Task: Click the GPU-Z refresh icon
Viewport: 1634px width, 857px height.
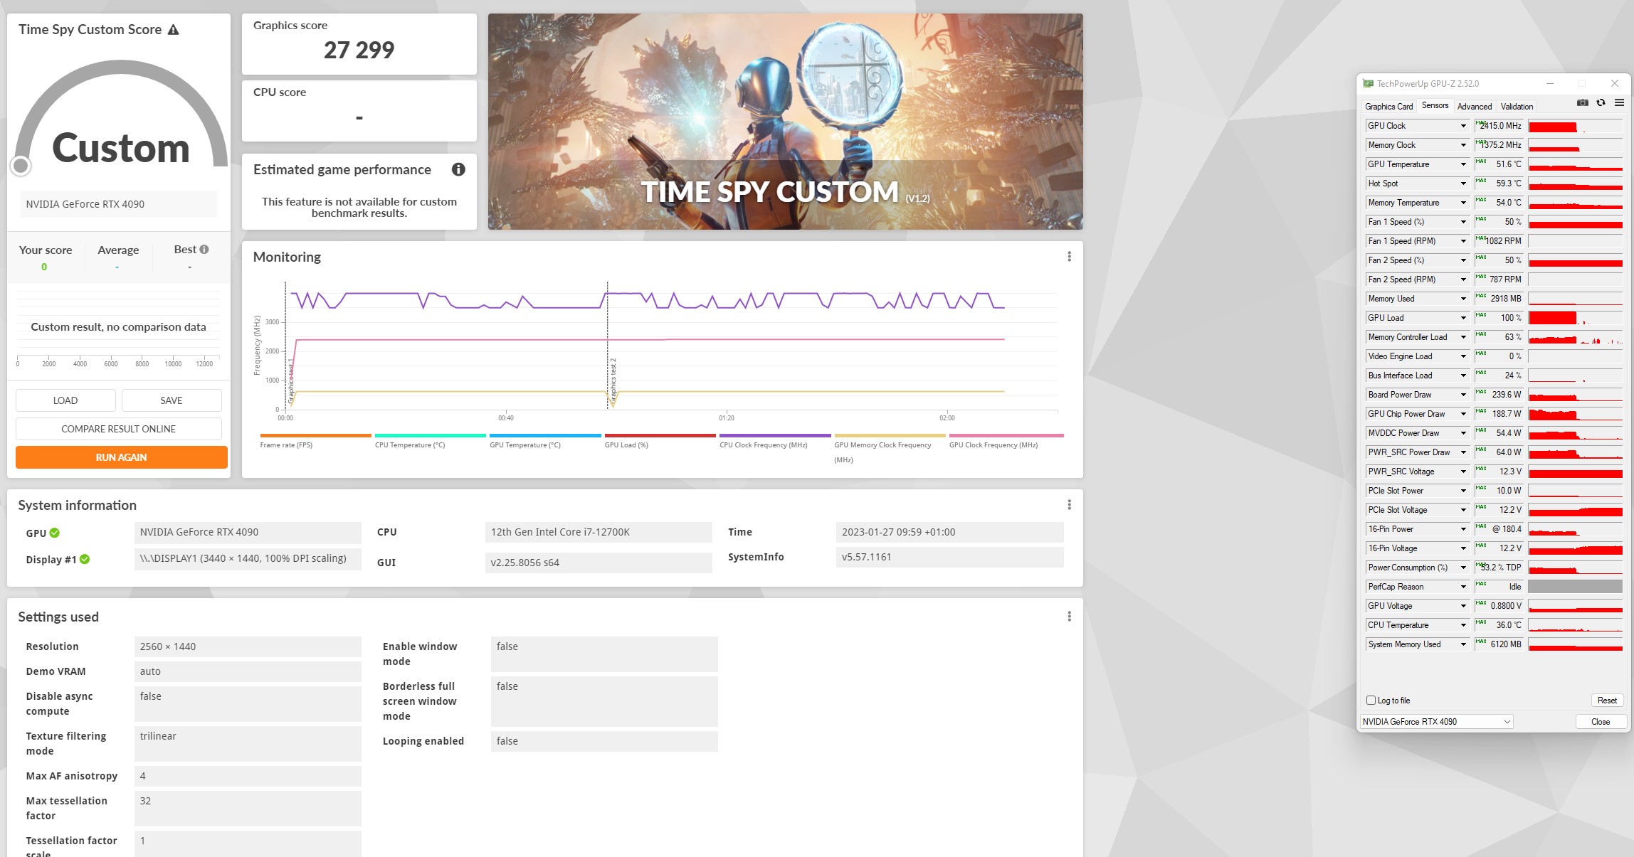Action: [x=1601, y=103]
